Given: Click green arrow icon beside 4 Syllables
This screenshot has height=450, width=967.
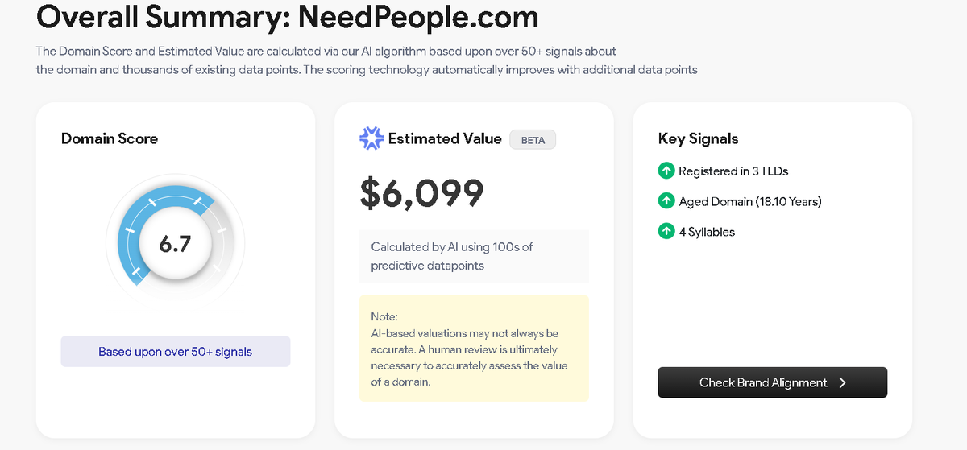Looking at the screenshot, I should point(666,232).
